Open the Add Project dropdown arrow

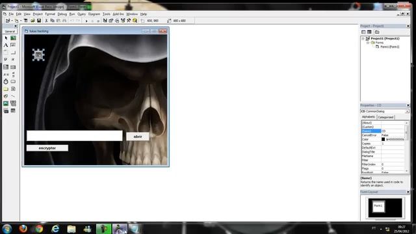point(12,21)
